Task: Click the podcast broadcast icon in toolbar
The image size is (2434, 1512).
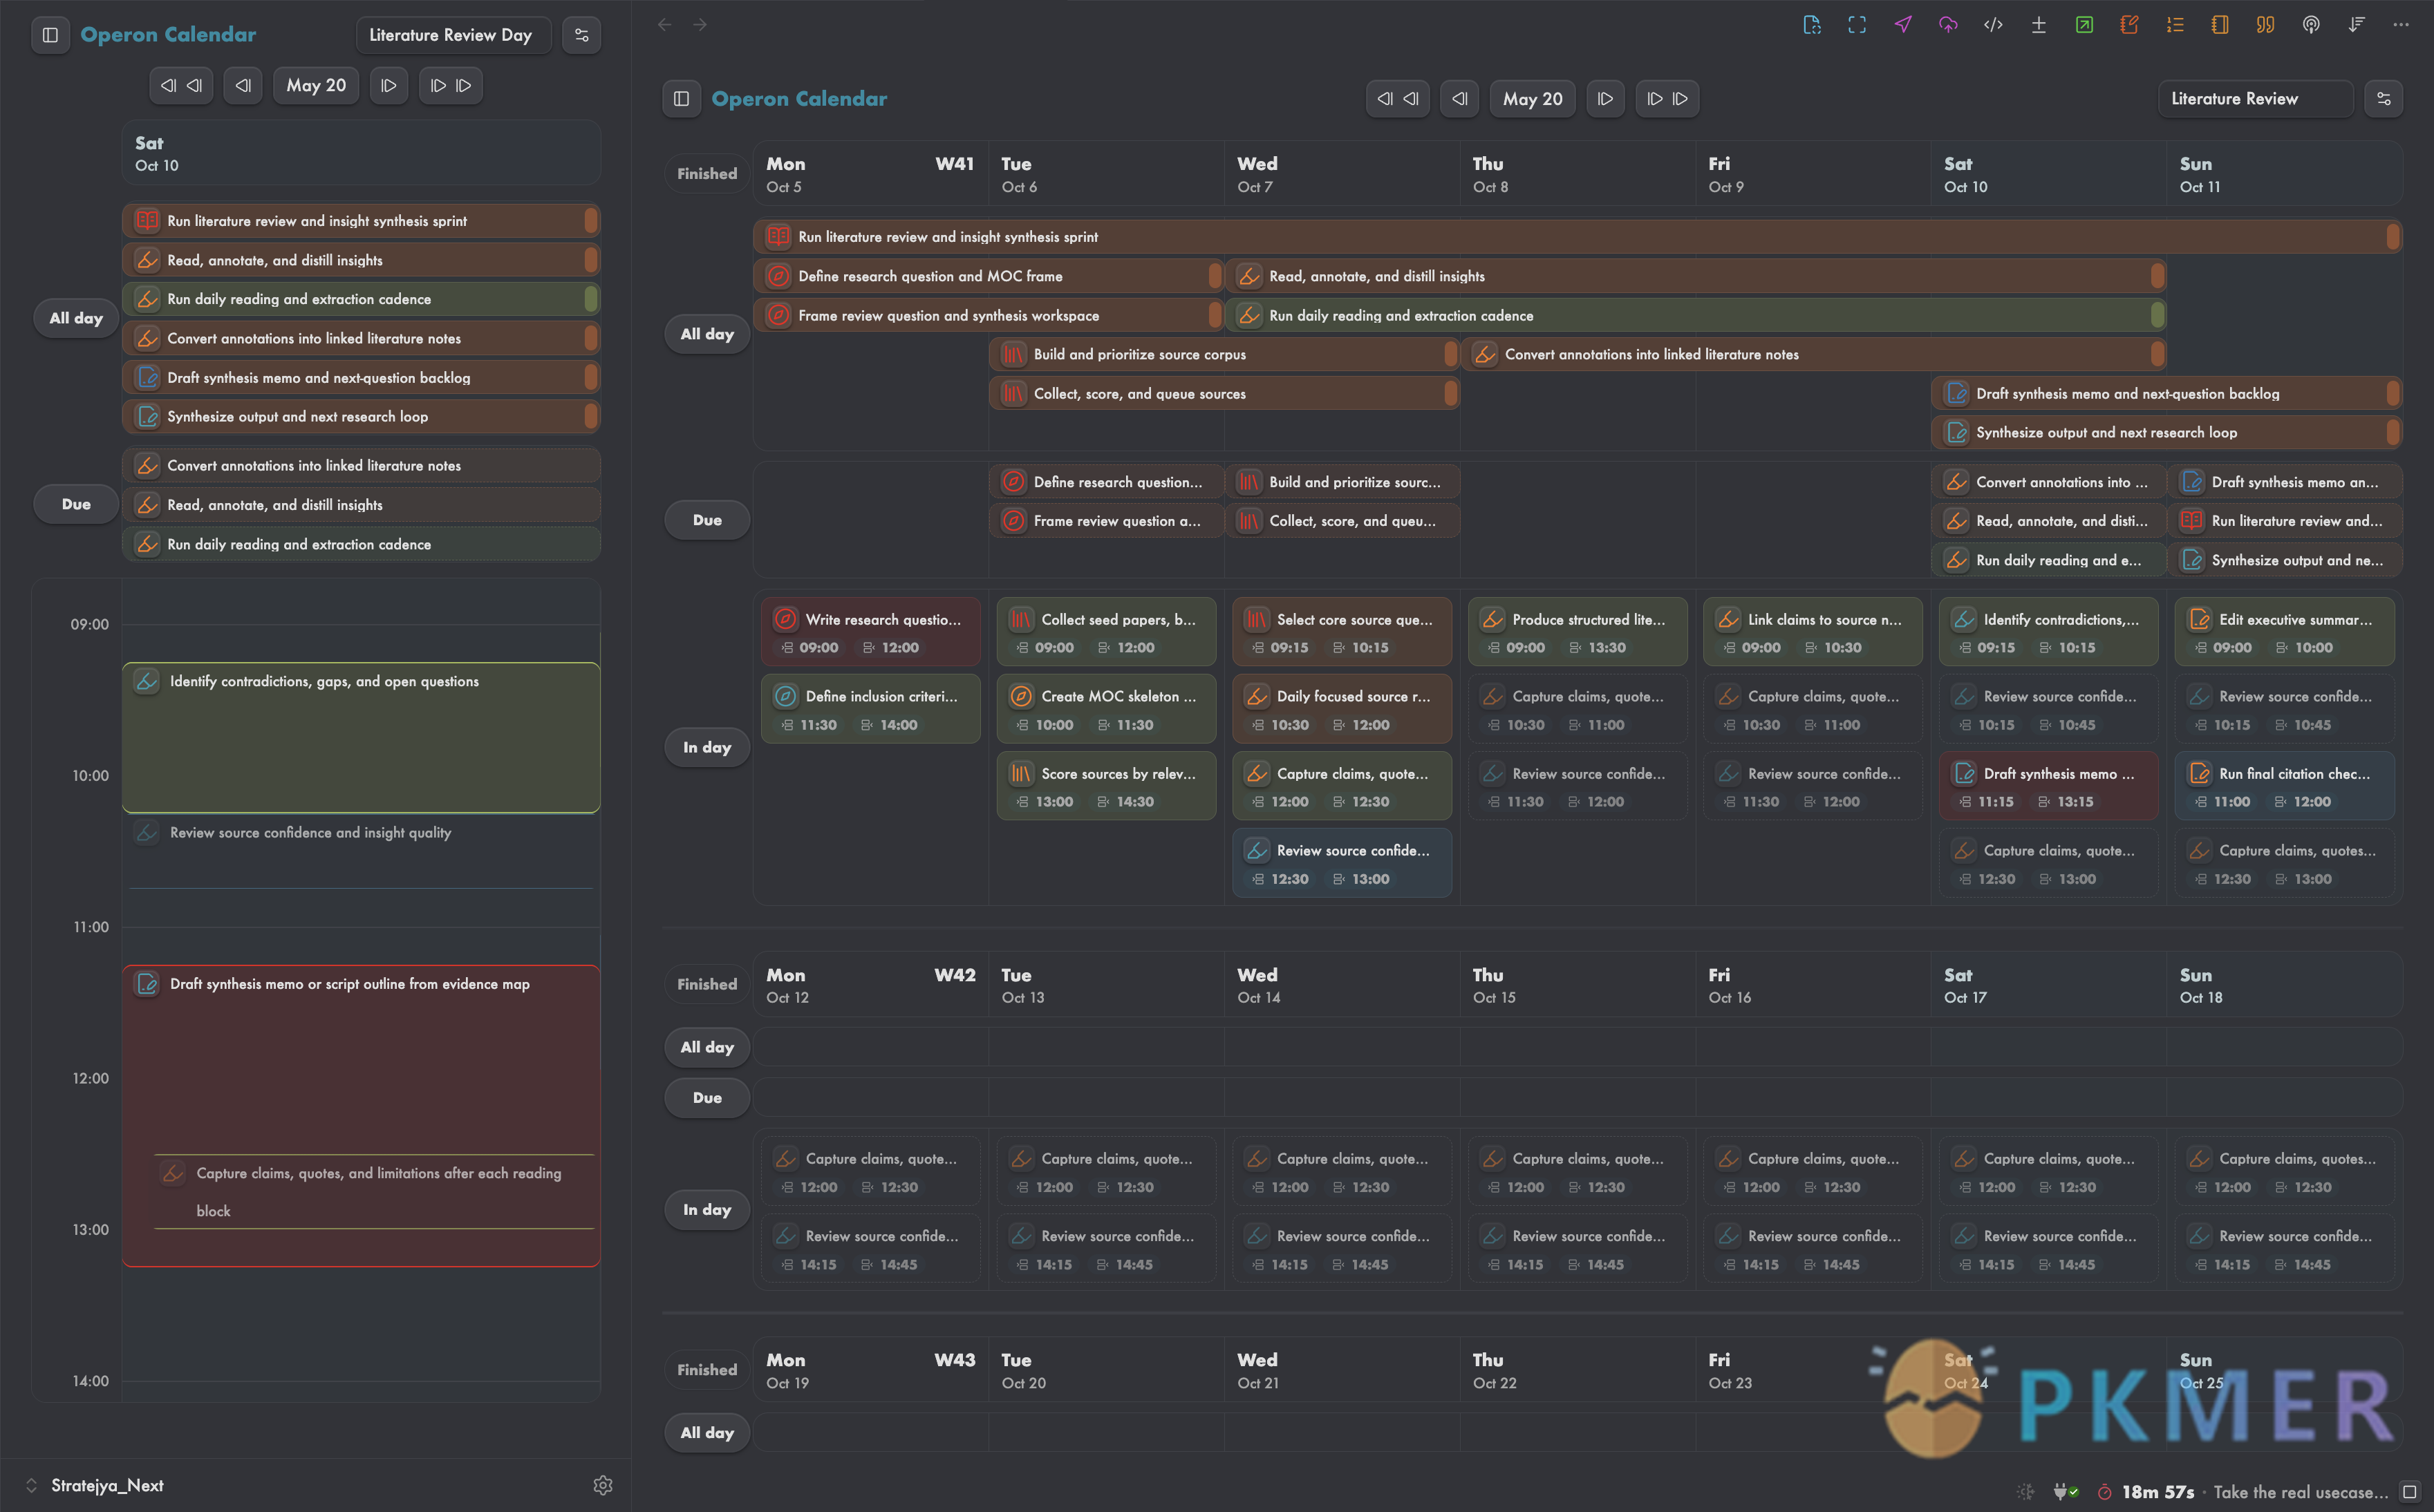Action: click(2311, 25)
